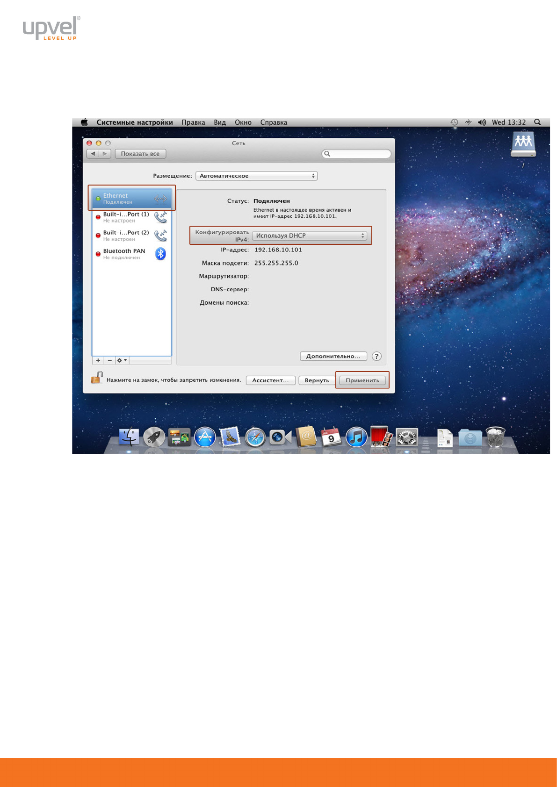
Task: Open the Configure IPv4 DHCP dropdown
Action: [309, 236]
